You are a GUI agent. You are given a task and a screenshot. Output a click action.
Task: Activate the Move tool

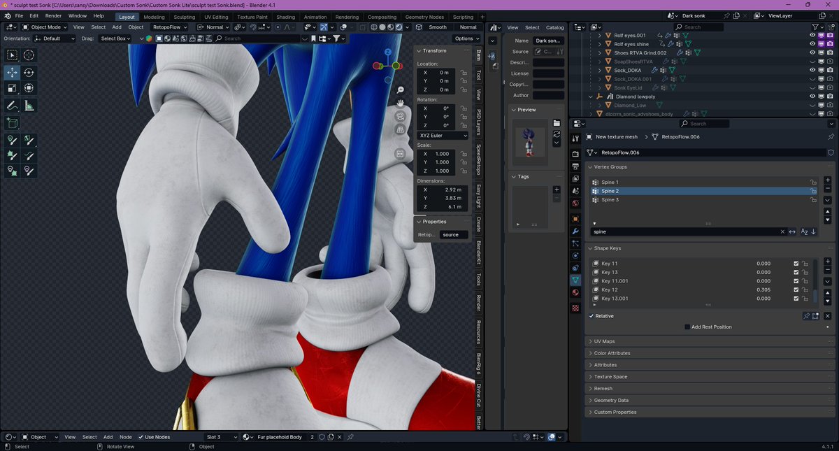(13, 72)
